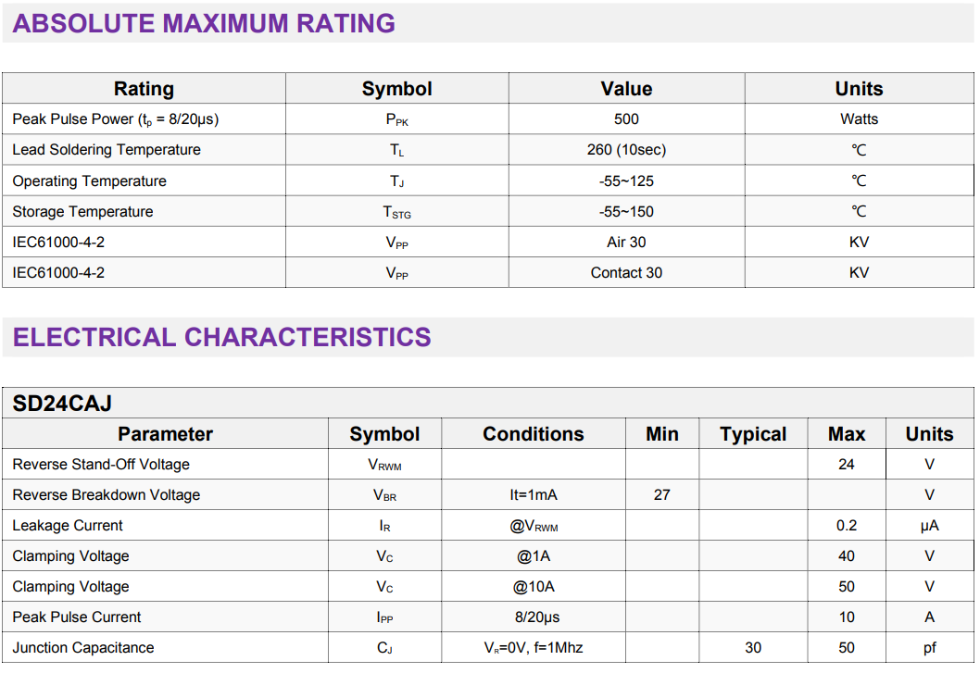Select the Rating column header
The image size is (980, 673).
[144, 89]
